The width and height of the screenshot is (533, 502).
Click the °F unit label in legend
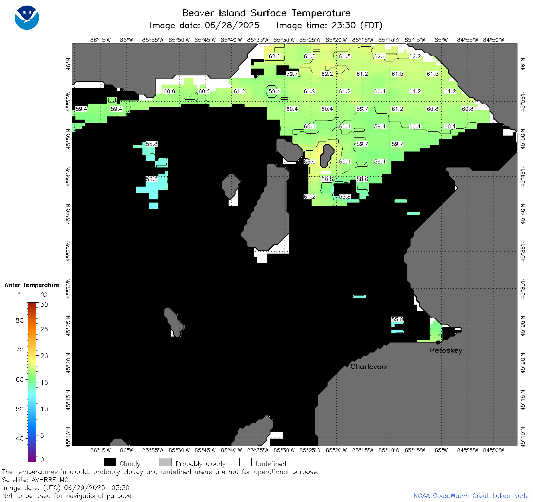[x=21, y=294]
